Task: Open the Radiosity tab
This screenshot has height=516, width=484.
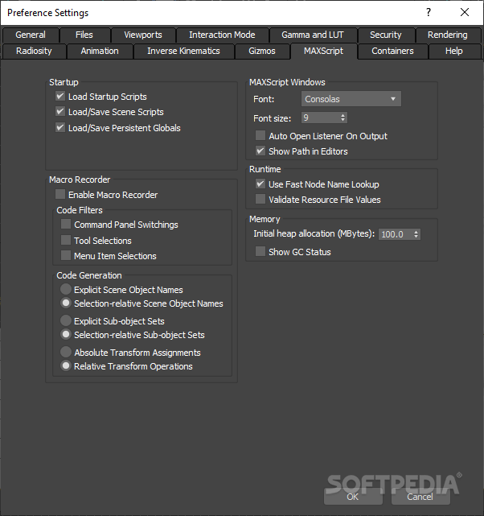Action: [34, 51]
